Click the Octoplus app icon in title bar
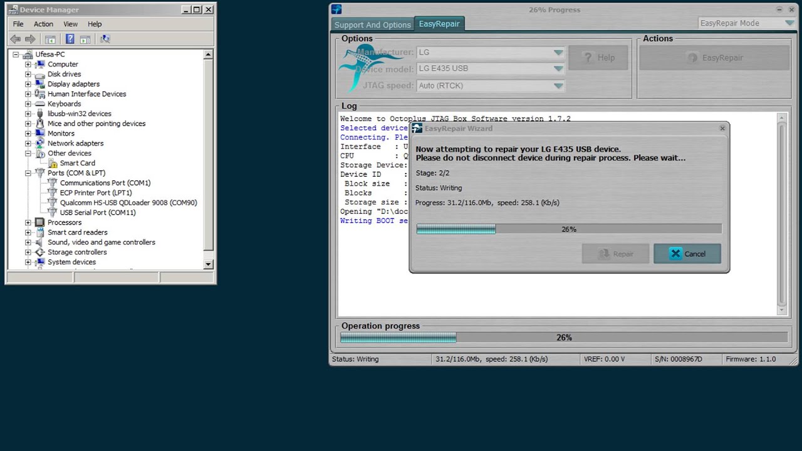Image resolution: width=802 pixels, height=451 pixels. (x=336, y=9)
